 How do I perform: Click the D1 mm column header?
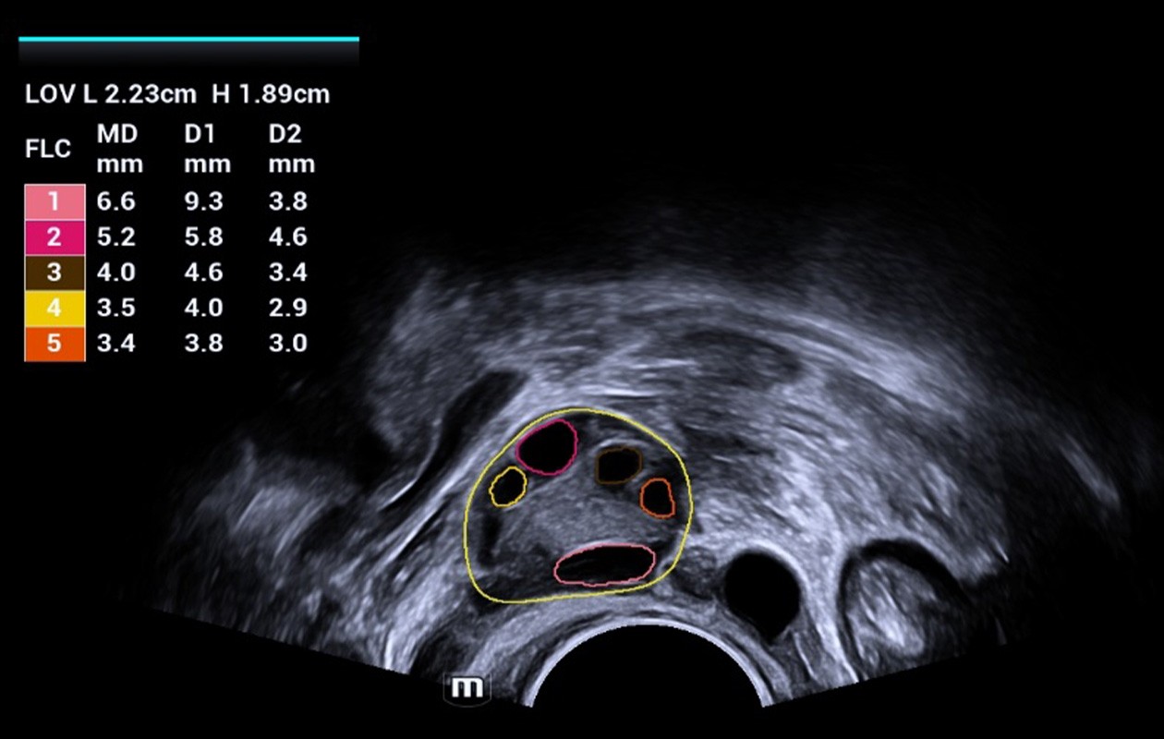[x=206, y=149]
